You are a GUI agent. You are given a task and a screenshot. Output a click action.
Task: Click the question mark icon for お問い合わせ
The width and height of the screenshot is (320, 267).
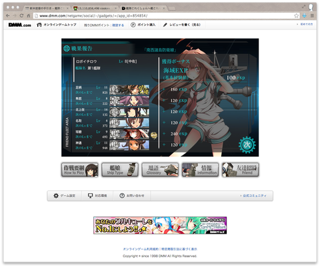click(x=122, y=196)
